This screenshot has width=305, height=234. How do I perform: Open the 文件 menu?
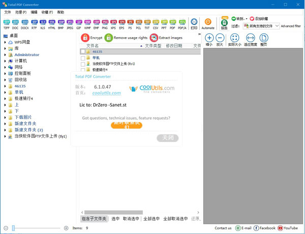pos(8,12)
